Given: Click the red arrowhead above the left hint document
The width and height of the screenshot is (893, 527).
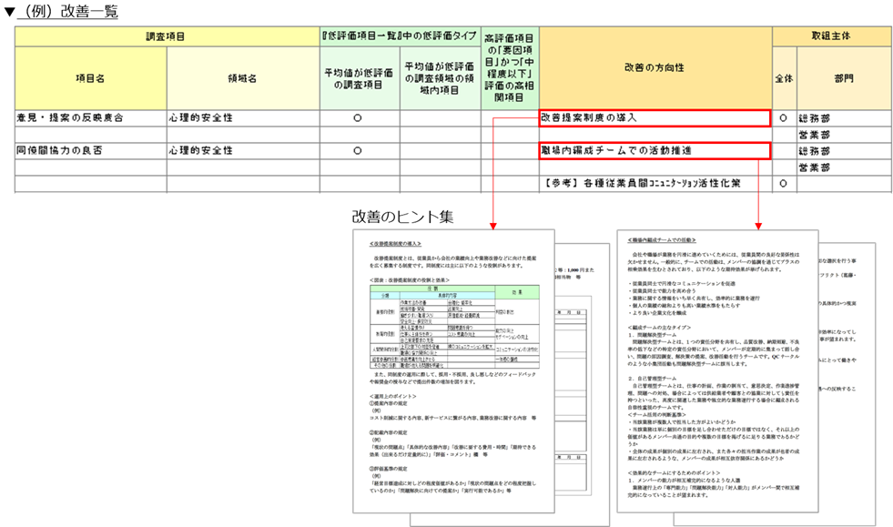Looking at the screenshot, I should (x=492, y=225).
